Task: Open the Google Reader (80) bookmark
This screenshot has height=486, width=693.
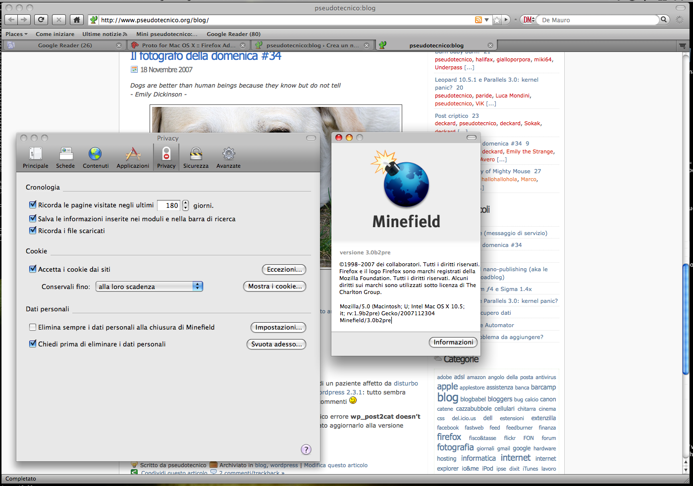Action: click(233, 34)
